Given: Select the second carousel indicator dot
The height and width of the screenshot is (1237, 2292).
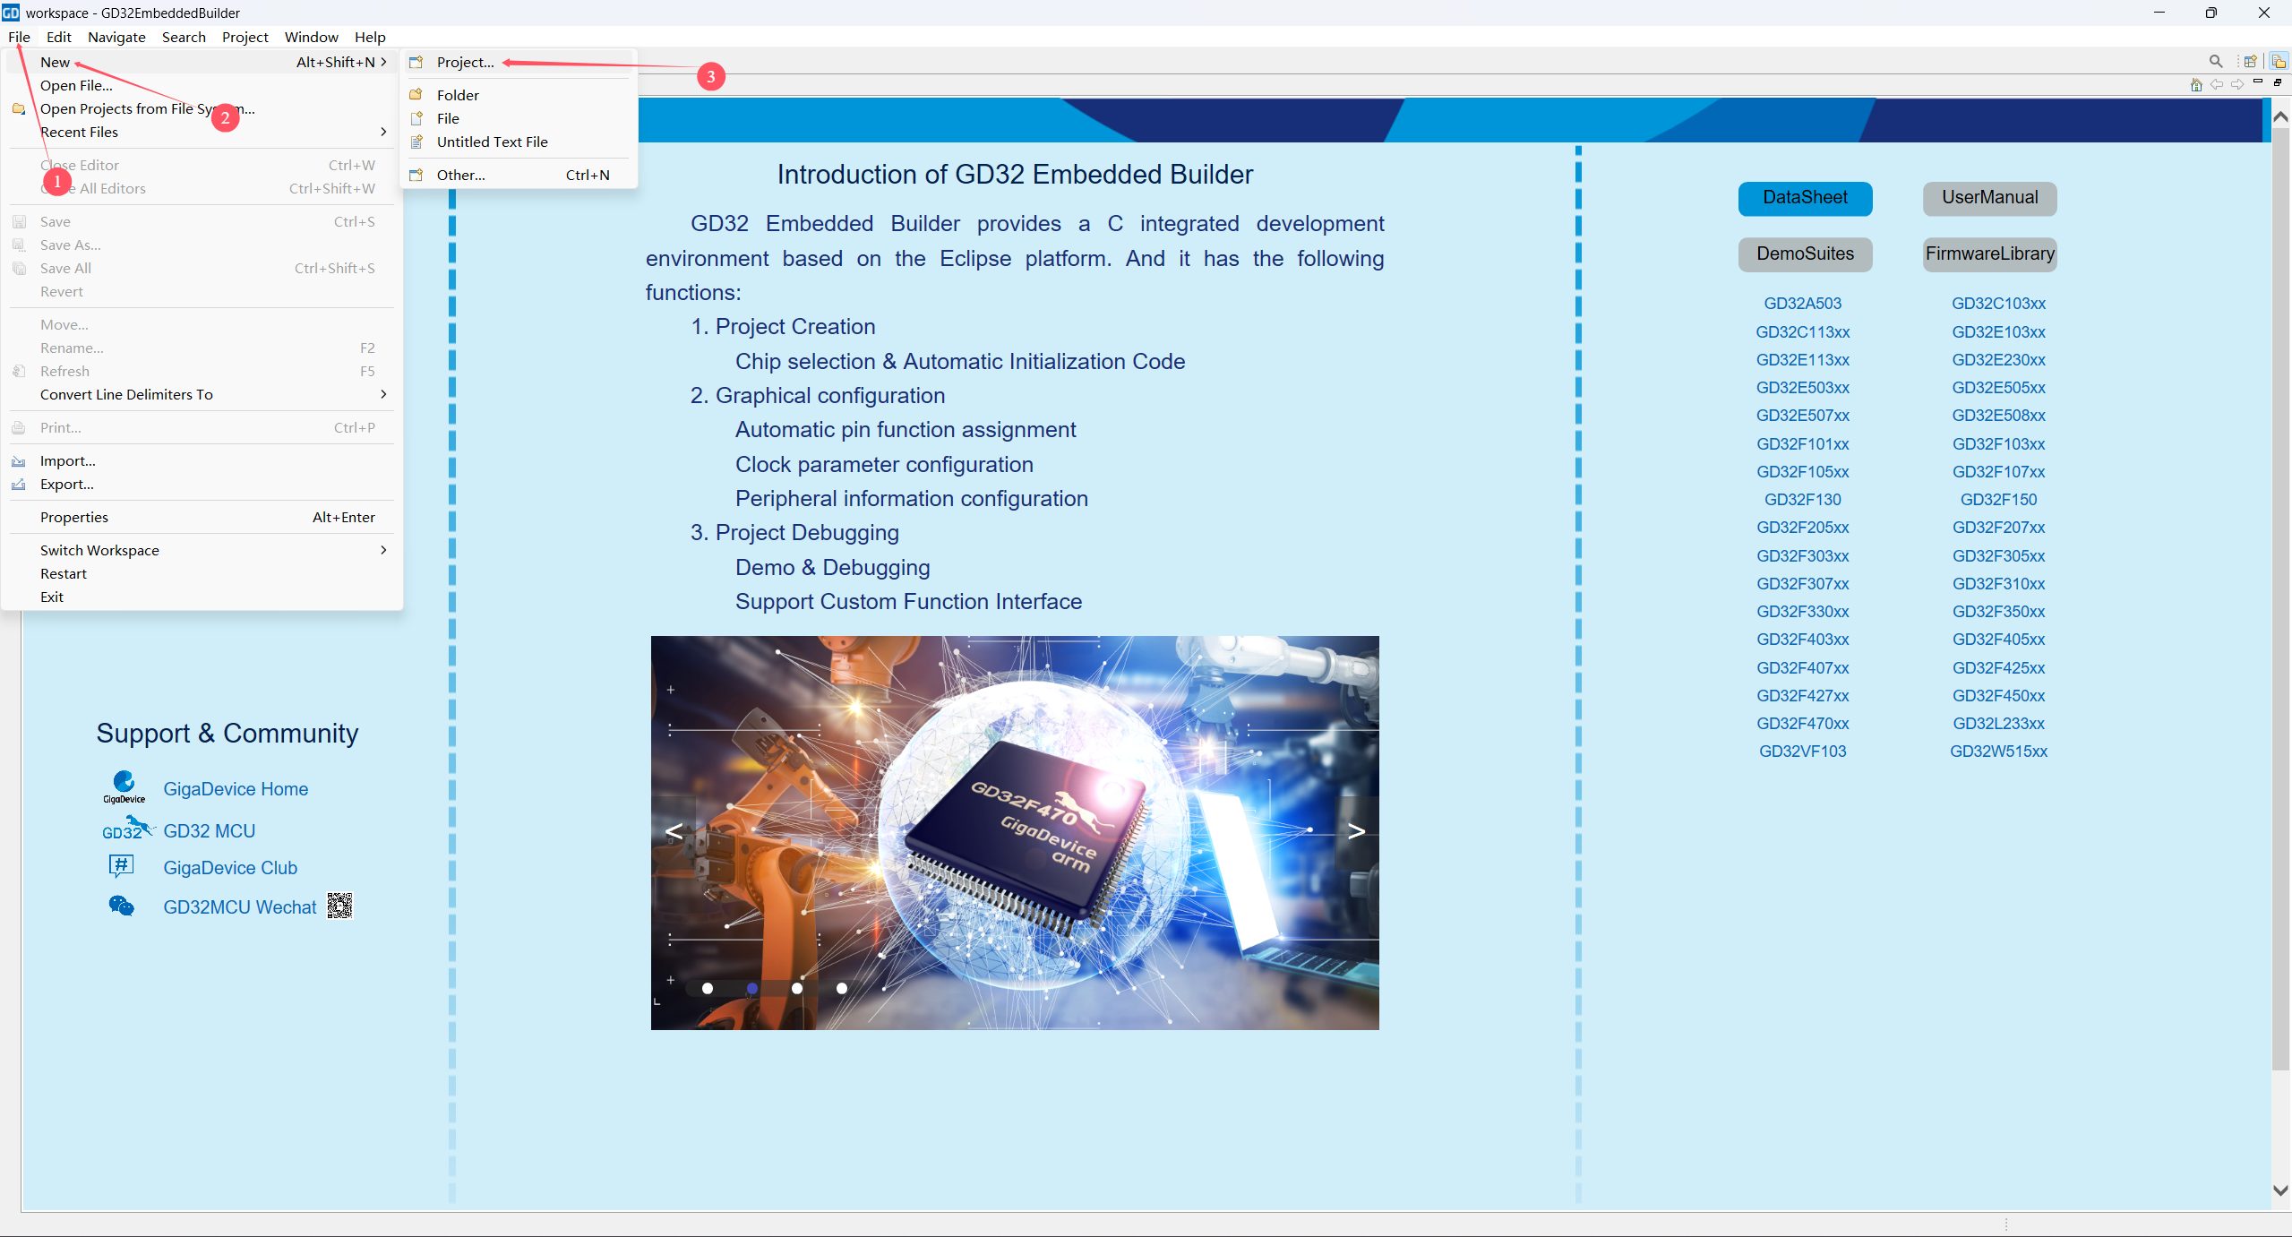Looking at the screenshot, I should pos(752,988).
